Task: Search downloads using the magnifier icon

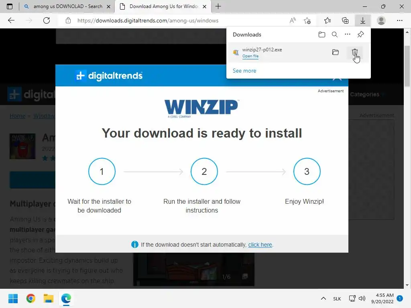Action: 334,34
